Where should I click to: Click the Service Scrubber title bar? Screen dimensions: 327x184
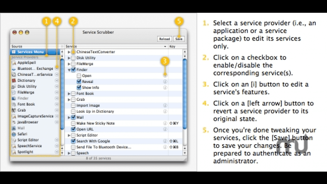pos(98,32)
